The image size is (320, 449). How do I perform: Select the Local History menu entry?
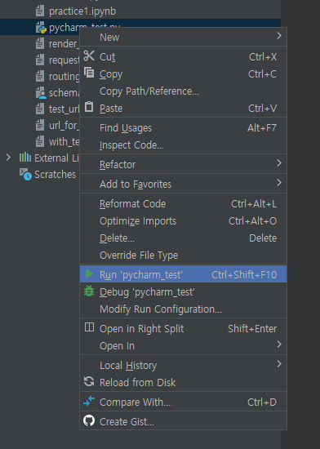pos(183,365)
